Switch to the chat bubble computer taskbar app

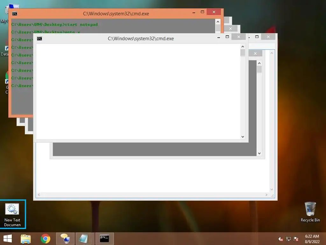point(65,239)
